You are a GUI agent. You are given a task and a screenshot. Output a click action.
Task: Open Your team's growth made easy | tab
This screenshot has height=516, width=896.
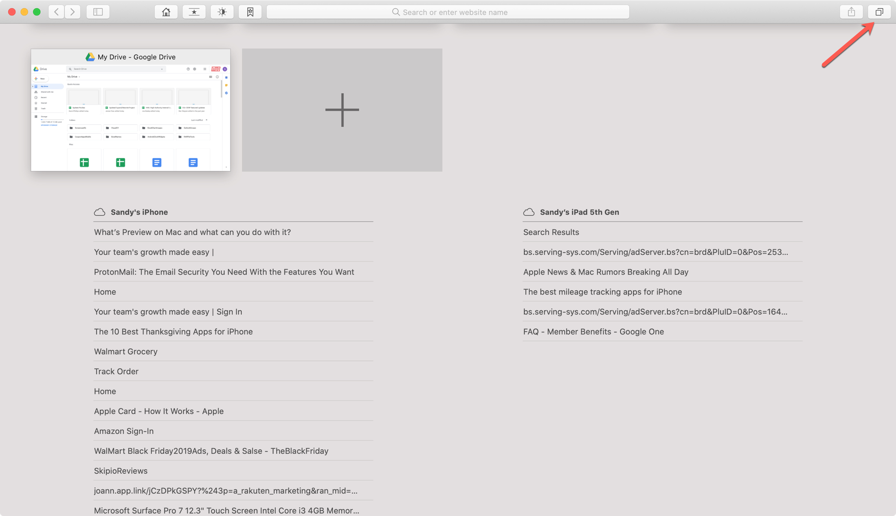[233, 252]
